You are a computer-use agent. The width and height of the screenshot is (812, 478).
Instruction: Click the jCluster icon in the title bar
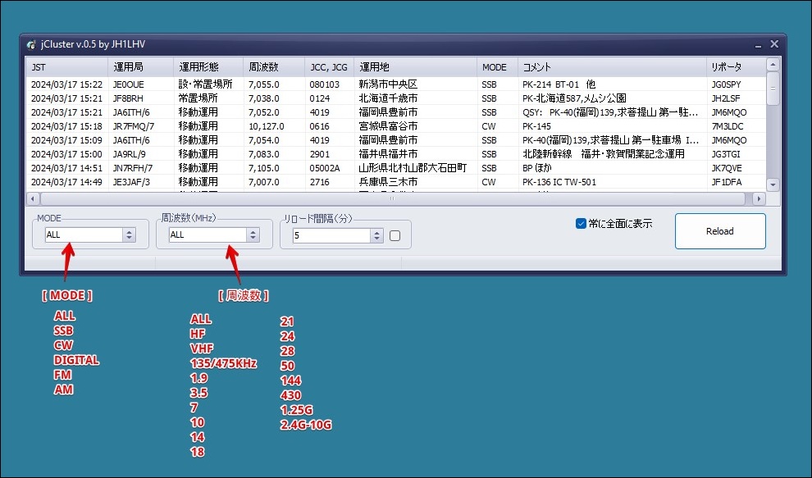click(x=31, y=43)
